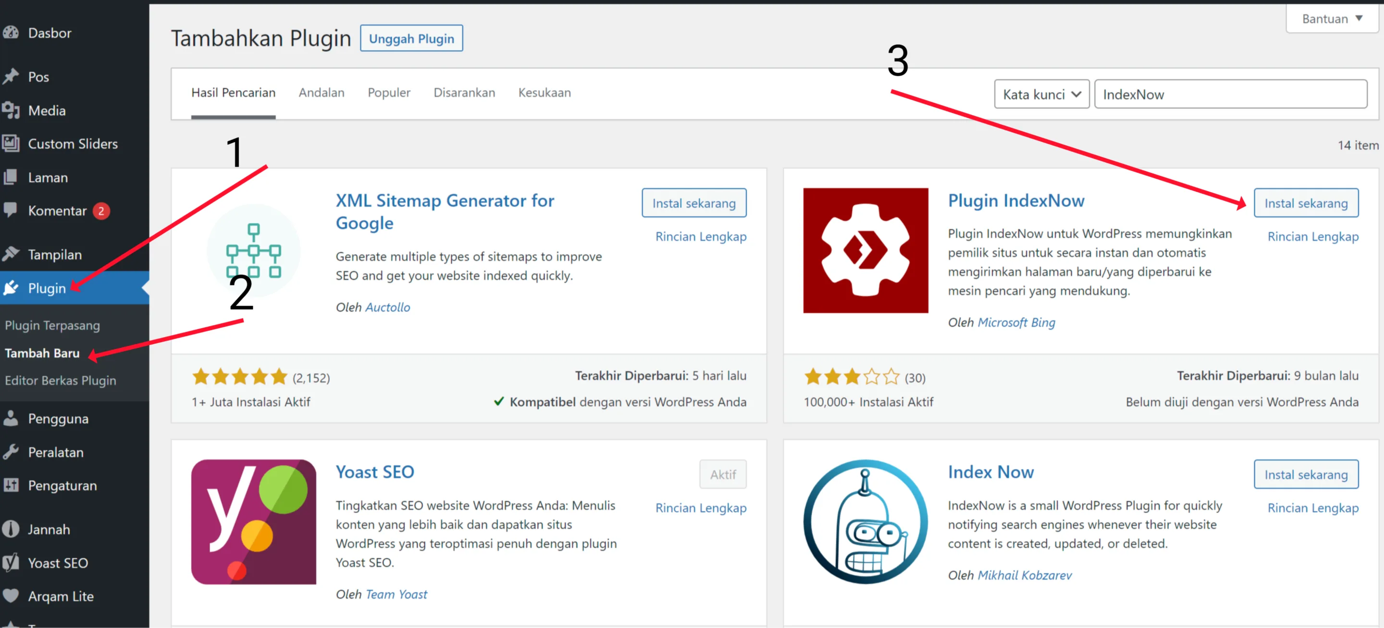Click the Aktif button on Yoast SEO

[723, 474]
